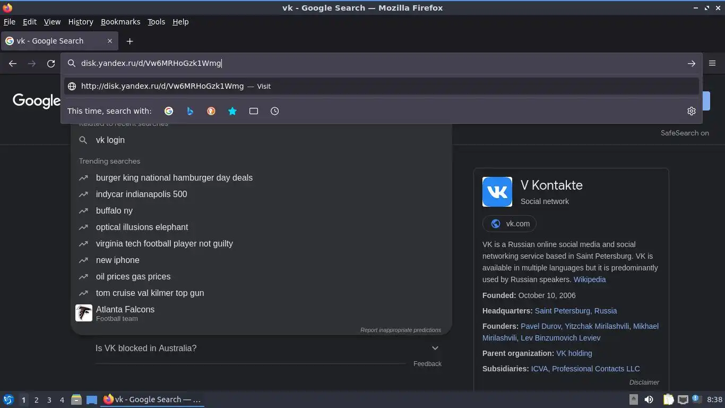Open the View menu
This screenshot has height=408, width=725.
coord(52,22)
